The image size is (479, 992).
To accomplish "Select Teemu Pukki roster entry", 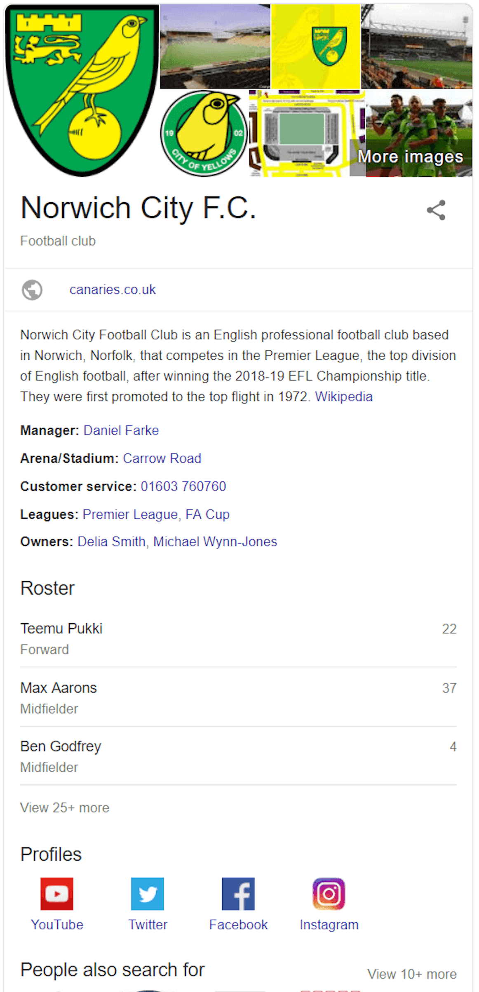I will point(61,629).
